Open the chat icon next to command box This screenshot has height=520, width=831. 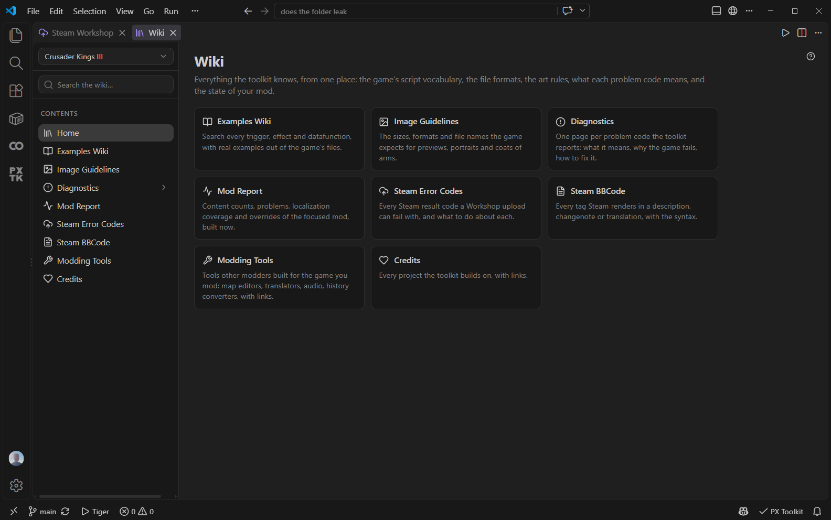[x=567, y=11]
